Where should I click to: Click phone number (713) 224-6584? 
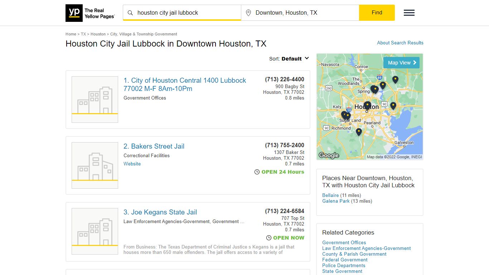pos(285,211)
